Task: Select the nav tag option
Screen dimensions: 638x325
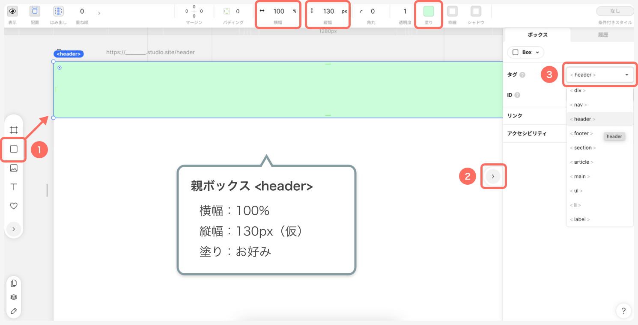Action: click(x=599, y=105)
